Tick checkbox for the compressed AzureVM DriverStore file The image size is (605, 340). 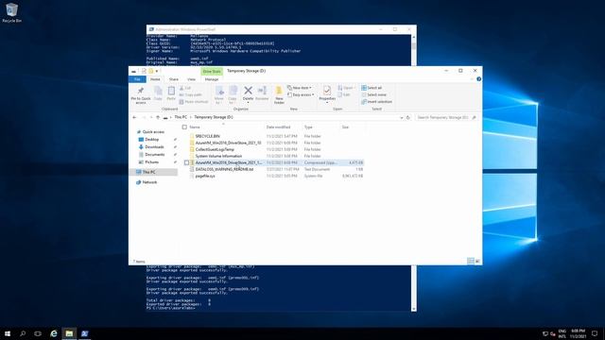187,162
